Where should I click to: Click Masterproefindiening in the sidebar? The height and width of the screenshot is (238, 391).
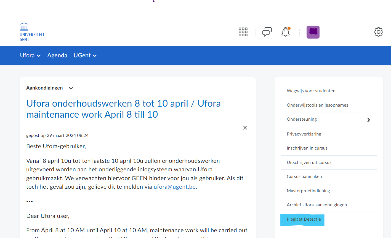coord(308,191)
